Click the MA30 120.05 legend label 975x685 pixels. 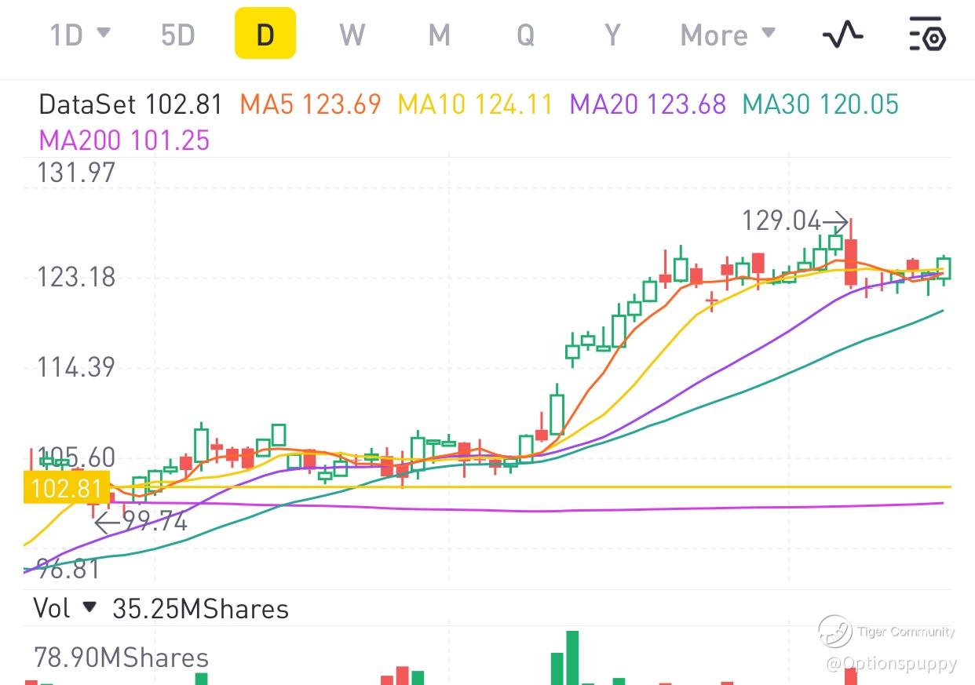click(820, 104)
